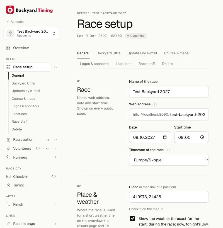
Task: Click the Registration count 4
Action: pos(48,140)
